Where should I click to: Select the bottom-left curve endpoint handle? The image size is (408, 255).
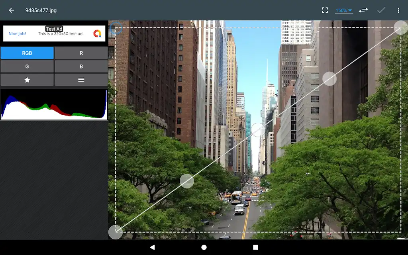click(115, 232)
